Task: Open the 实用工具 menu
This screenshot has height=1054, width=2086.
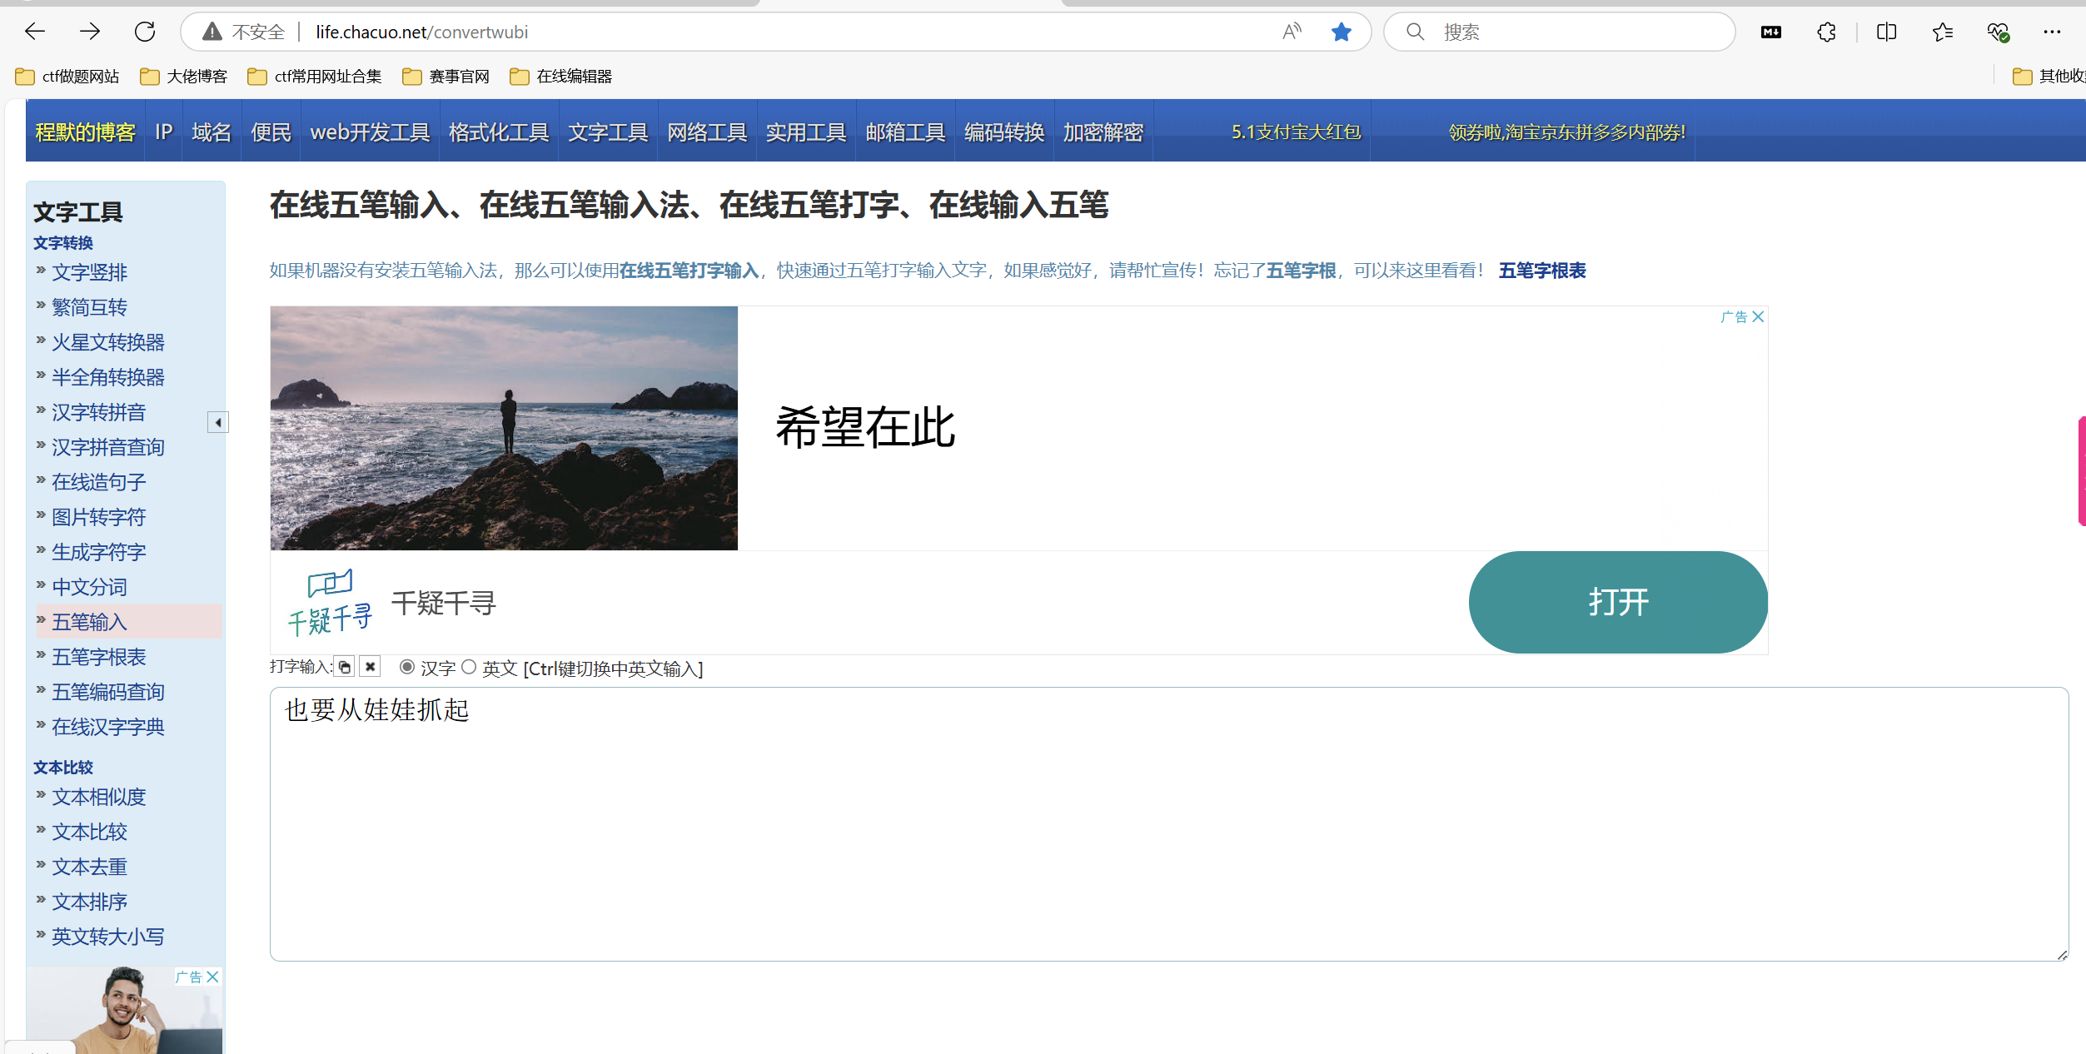Action: [x=806, y=132]
